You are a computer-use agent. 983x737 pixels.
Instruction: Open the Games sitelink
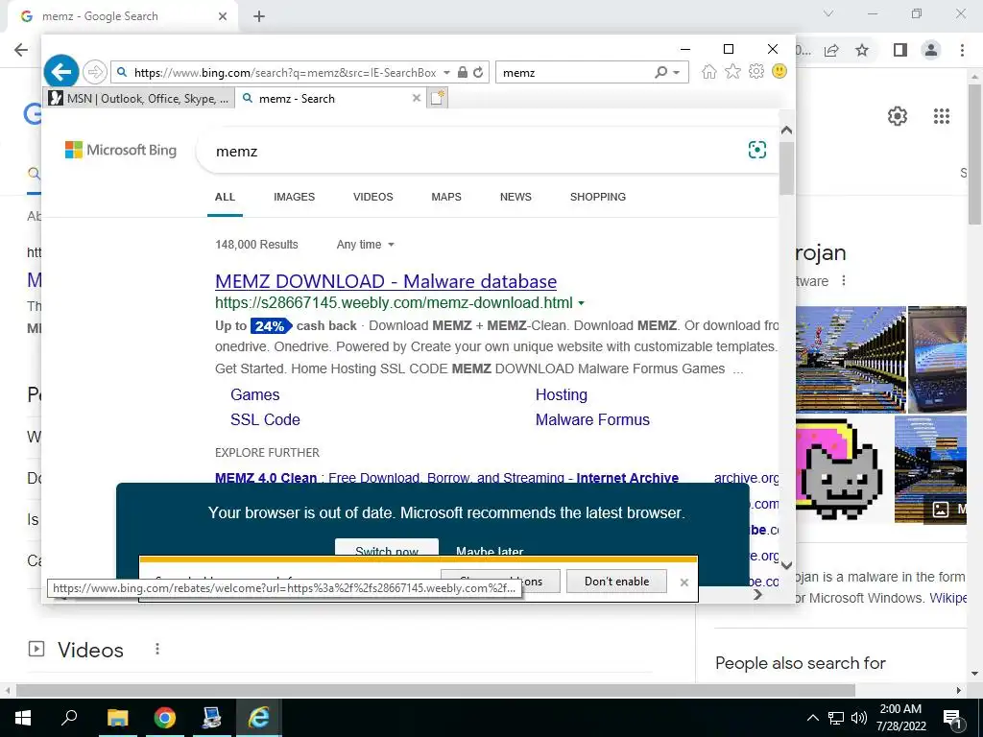(x=254, y=394)
